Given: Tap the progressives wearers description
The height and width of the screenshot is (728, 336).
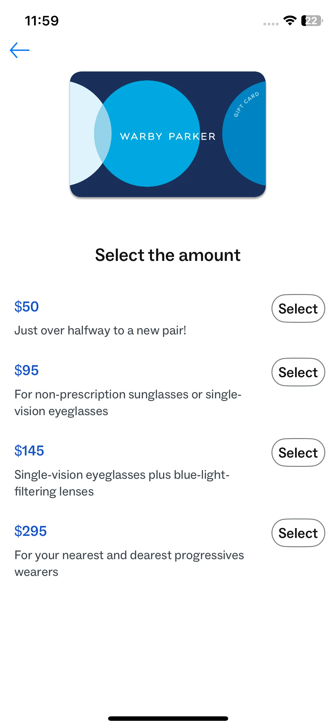Looking at the screenshot, I should coord(129,563).
